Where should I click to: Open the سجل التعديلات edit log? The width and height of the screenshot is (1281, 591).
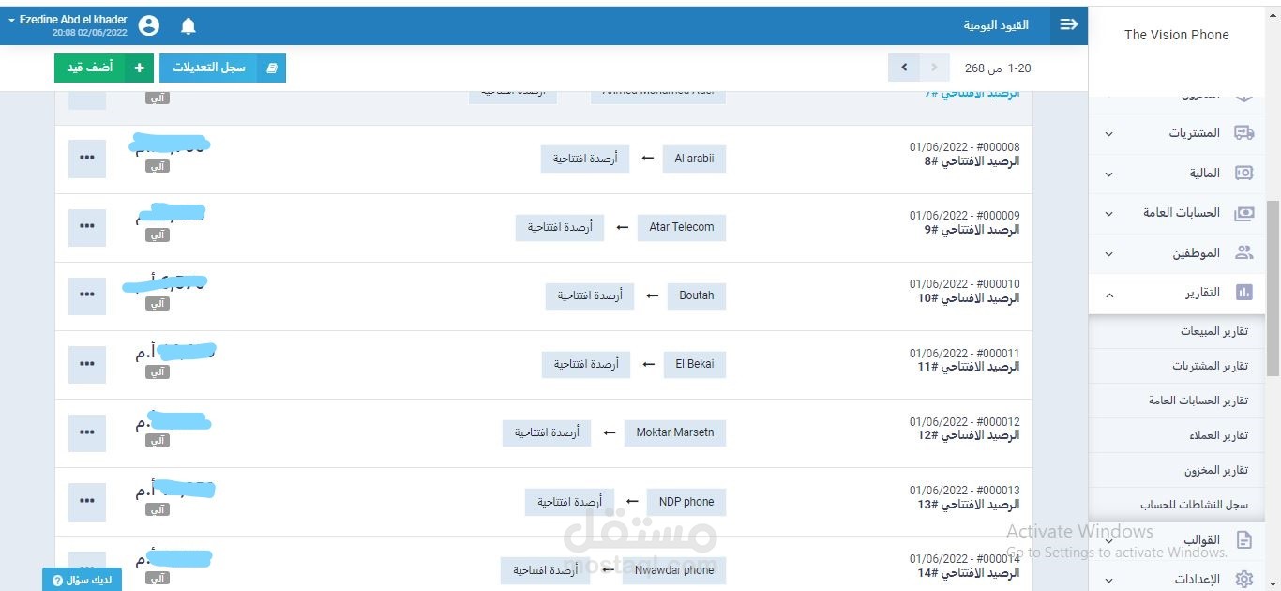click(222, 68)
